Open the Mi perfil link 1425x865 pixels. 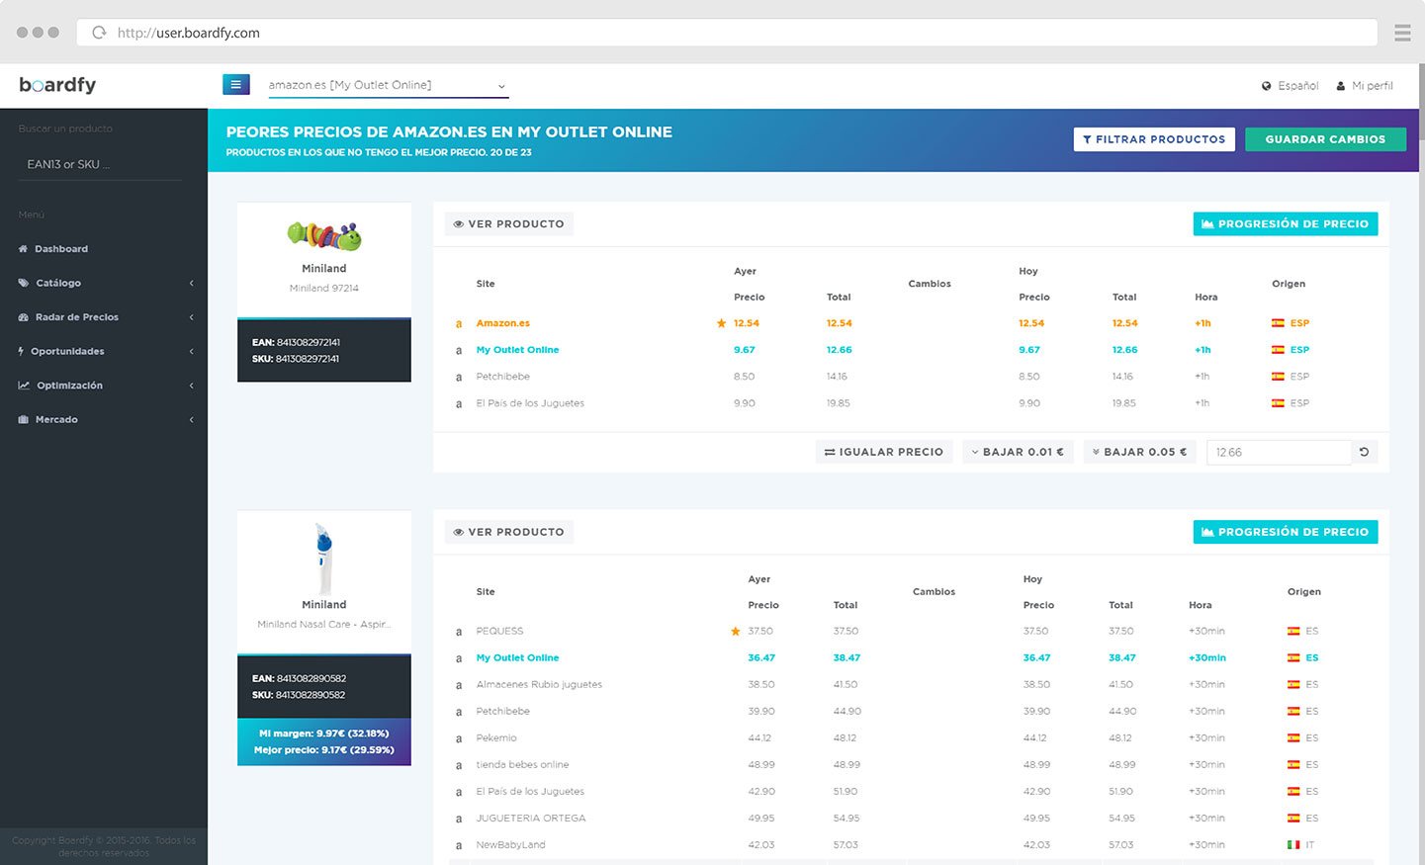coord(1372,86)
